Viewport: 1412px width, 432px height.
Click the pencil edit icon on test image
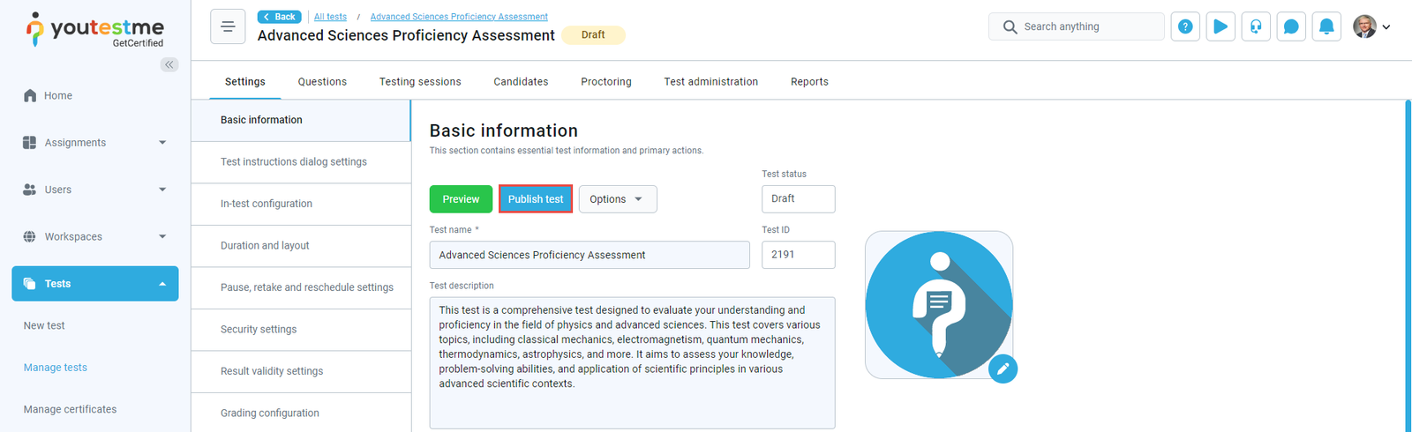(1003, 369)
